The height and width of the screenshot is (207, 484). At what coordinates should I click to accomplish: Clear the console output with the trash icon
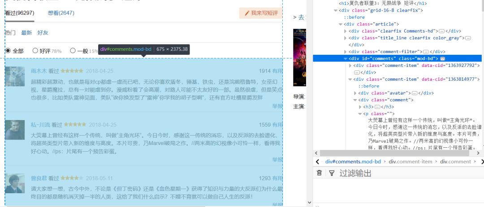pos(319,173)
